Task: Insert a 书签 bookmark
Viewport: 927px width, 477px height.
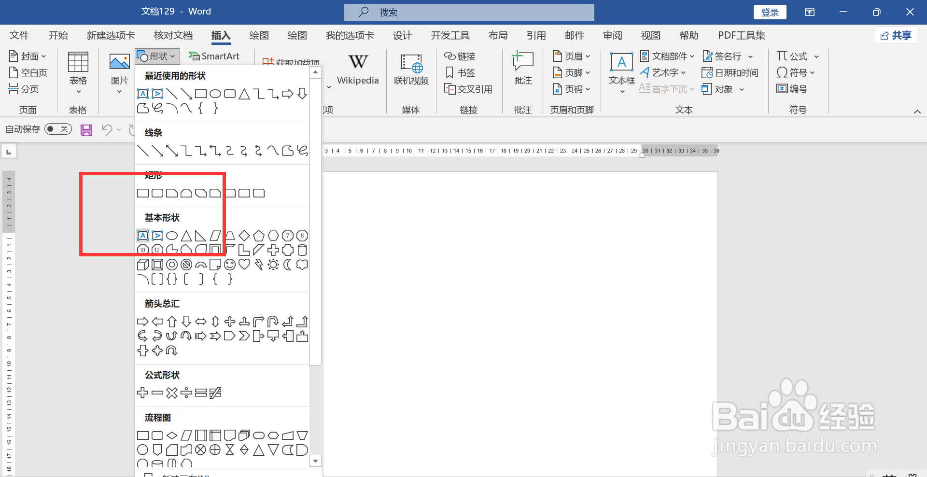Action: click(x=461, y=73)
